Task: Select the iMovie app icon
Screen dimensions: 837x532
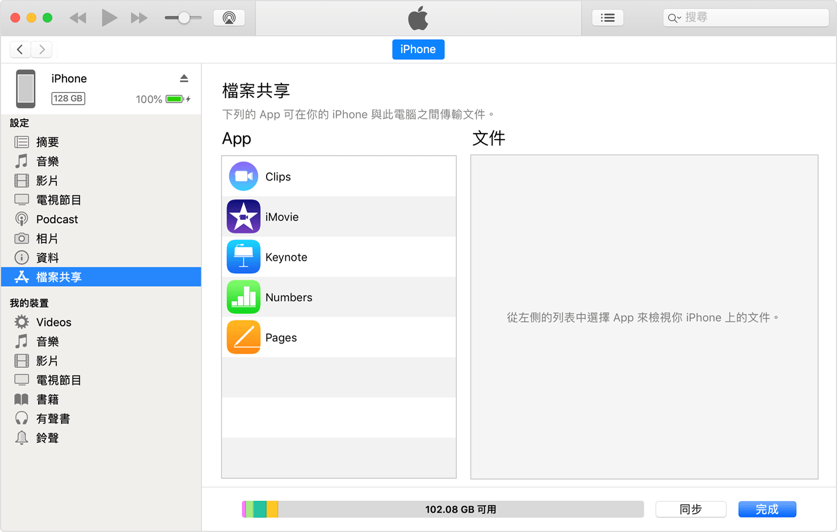Action: click(x=244, y=217)
